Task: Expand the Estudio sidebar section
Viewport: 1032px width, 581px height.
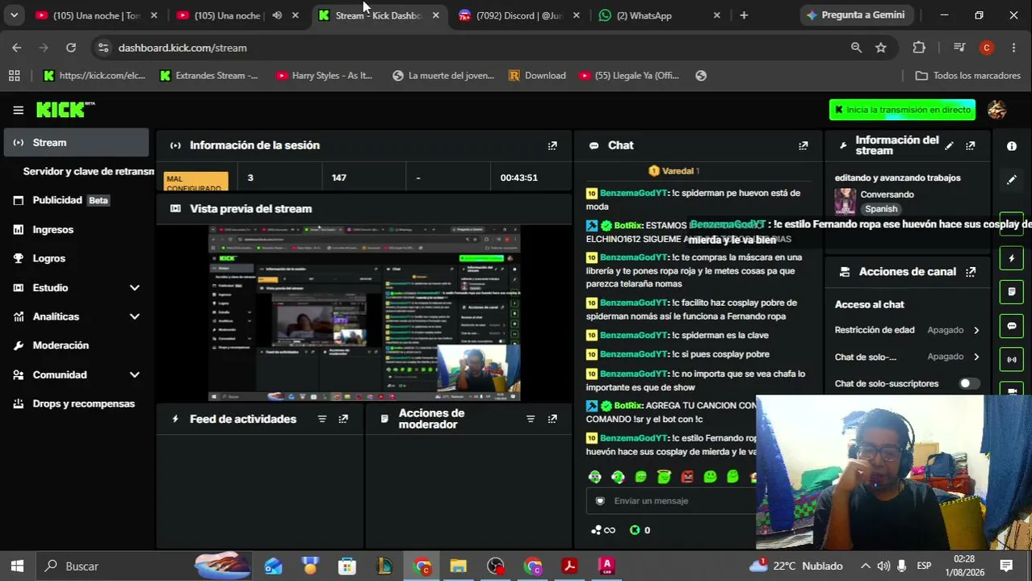Action: click(134, 287)
